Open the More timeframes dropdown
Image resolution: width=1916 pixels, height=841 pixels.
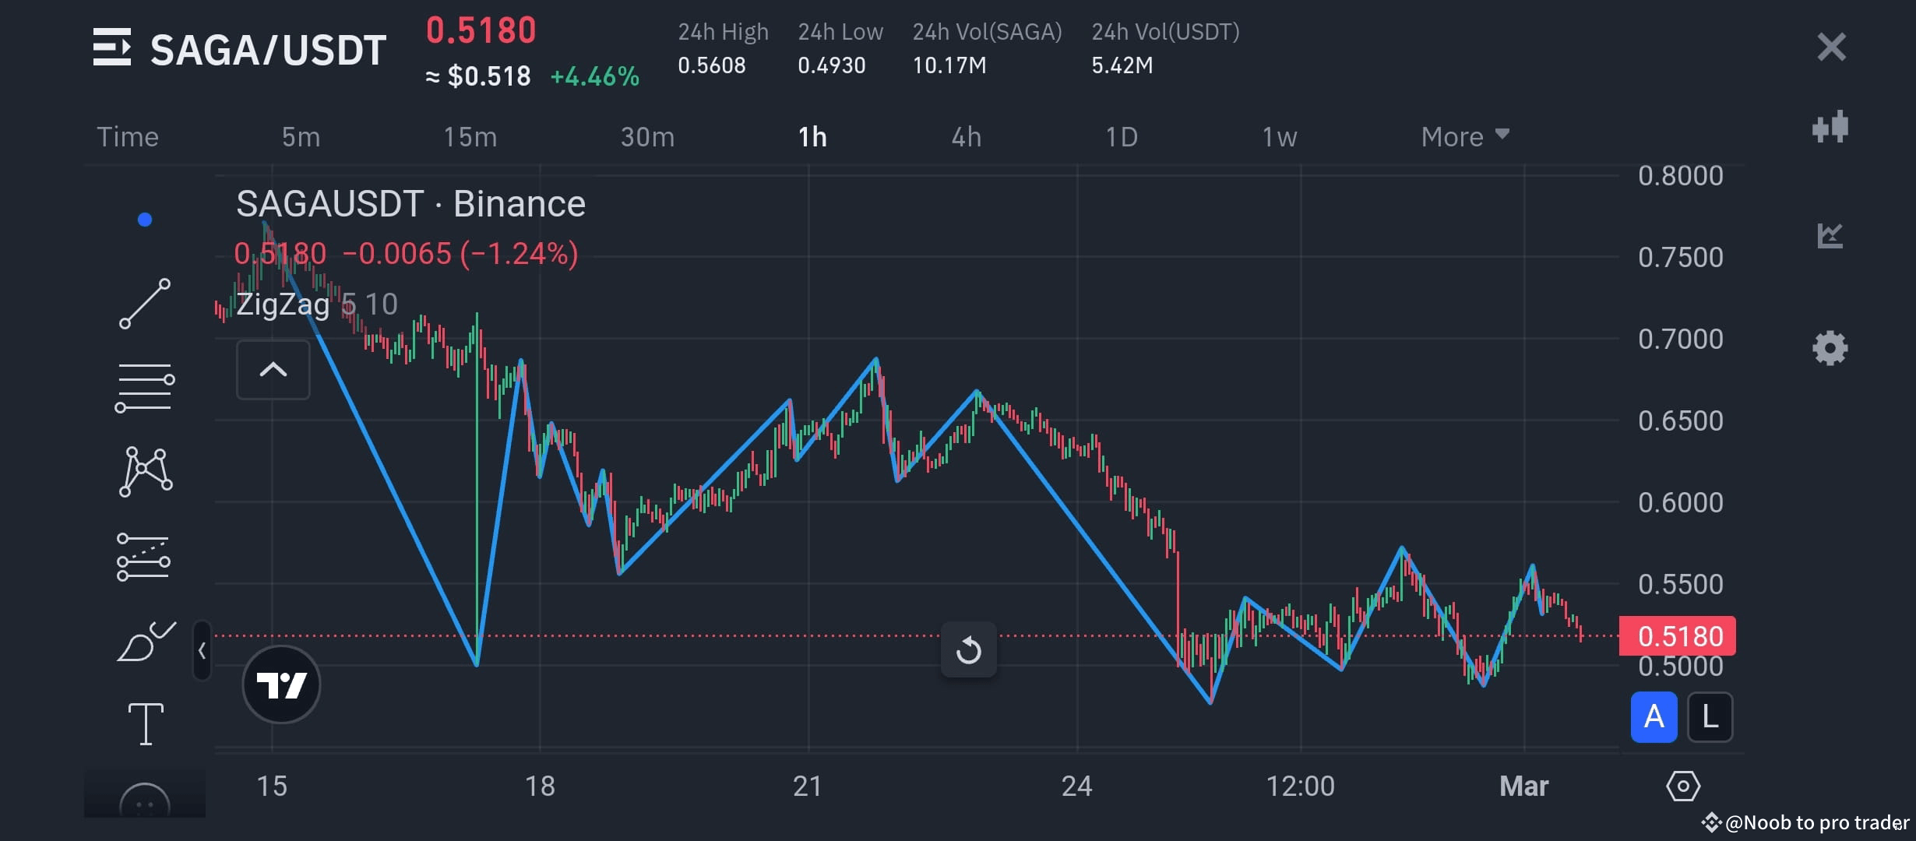click(x=1463, y=135)
